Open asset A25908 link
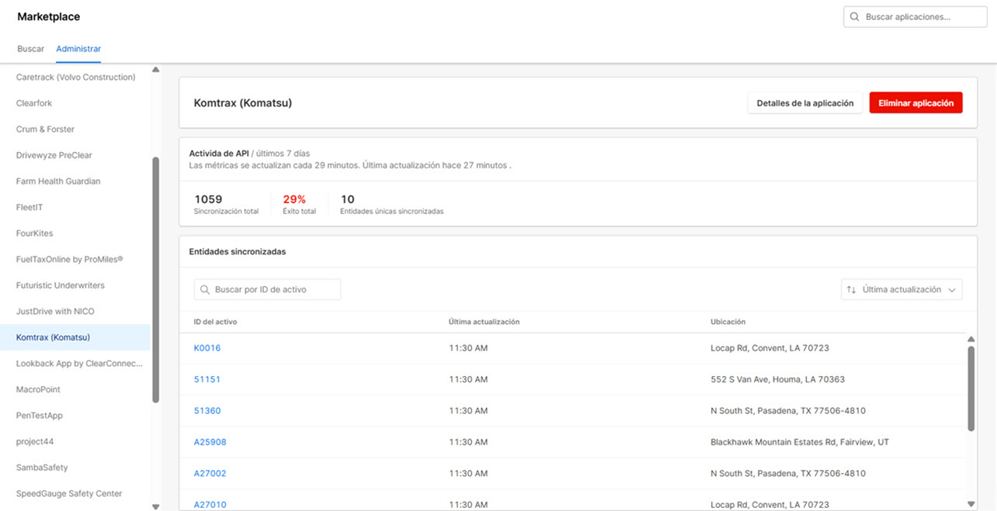Image resolution: width=997 pixels, height=511 pixels. [210, 442]
